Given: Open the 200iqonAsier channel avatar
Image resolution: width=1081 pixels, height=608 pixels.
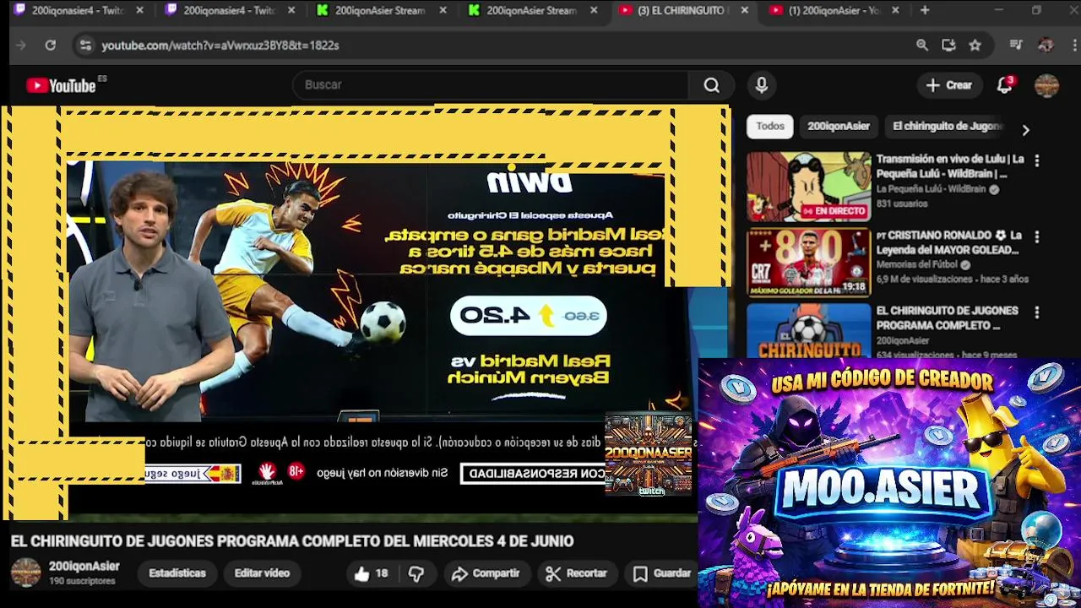Looking at the screenshot, I should pyautogui.click(x=25, y=573).
